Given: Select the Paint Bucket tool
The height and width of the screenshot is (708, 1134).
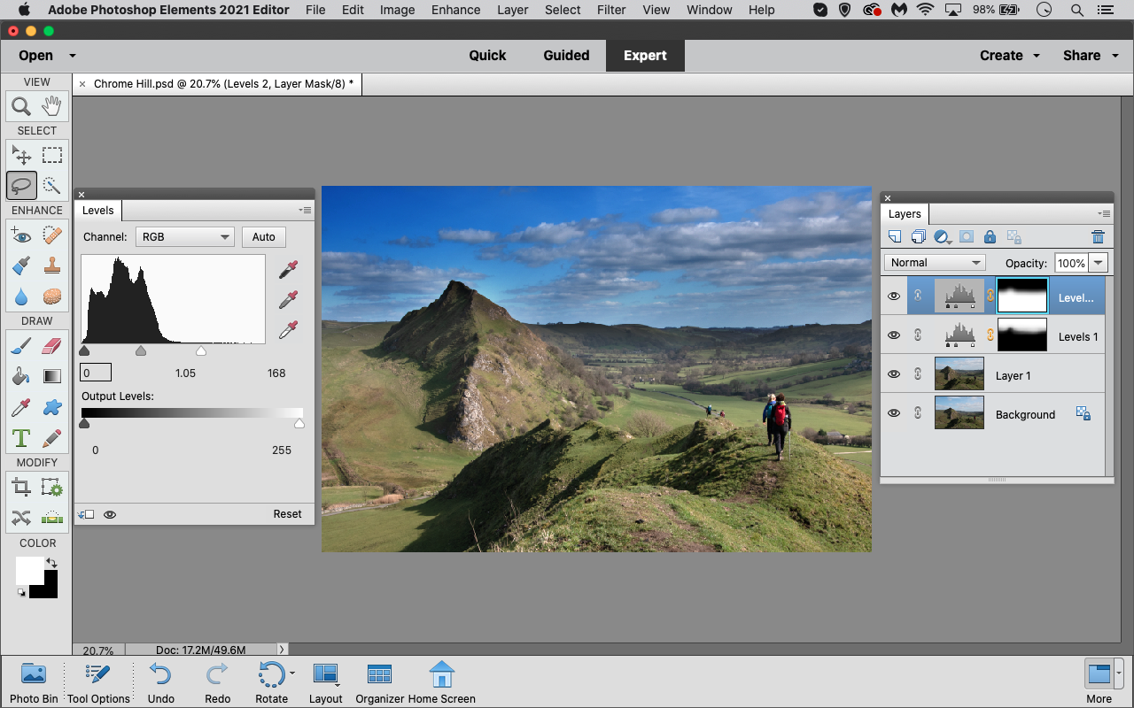Looking at the screenshot, I should pyautogui.click(x=21, y=376).
